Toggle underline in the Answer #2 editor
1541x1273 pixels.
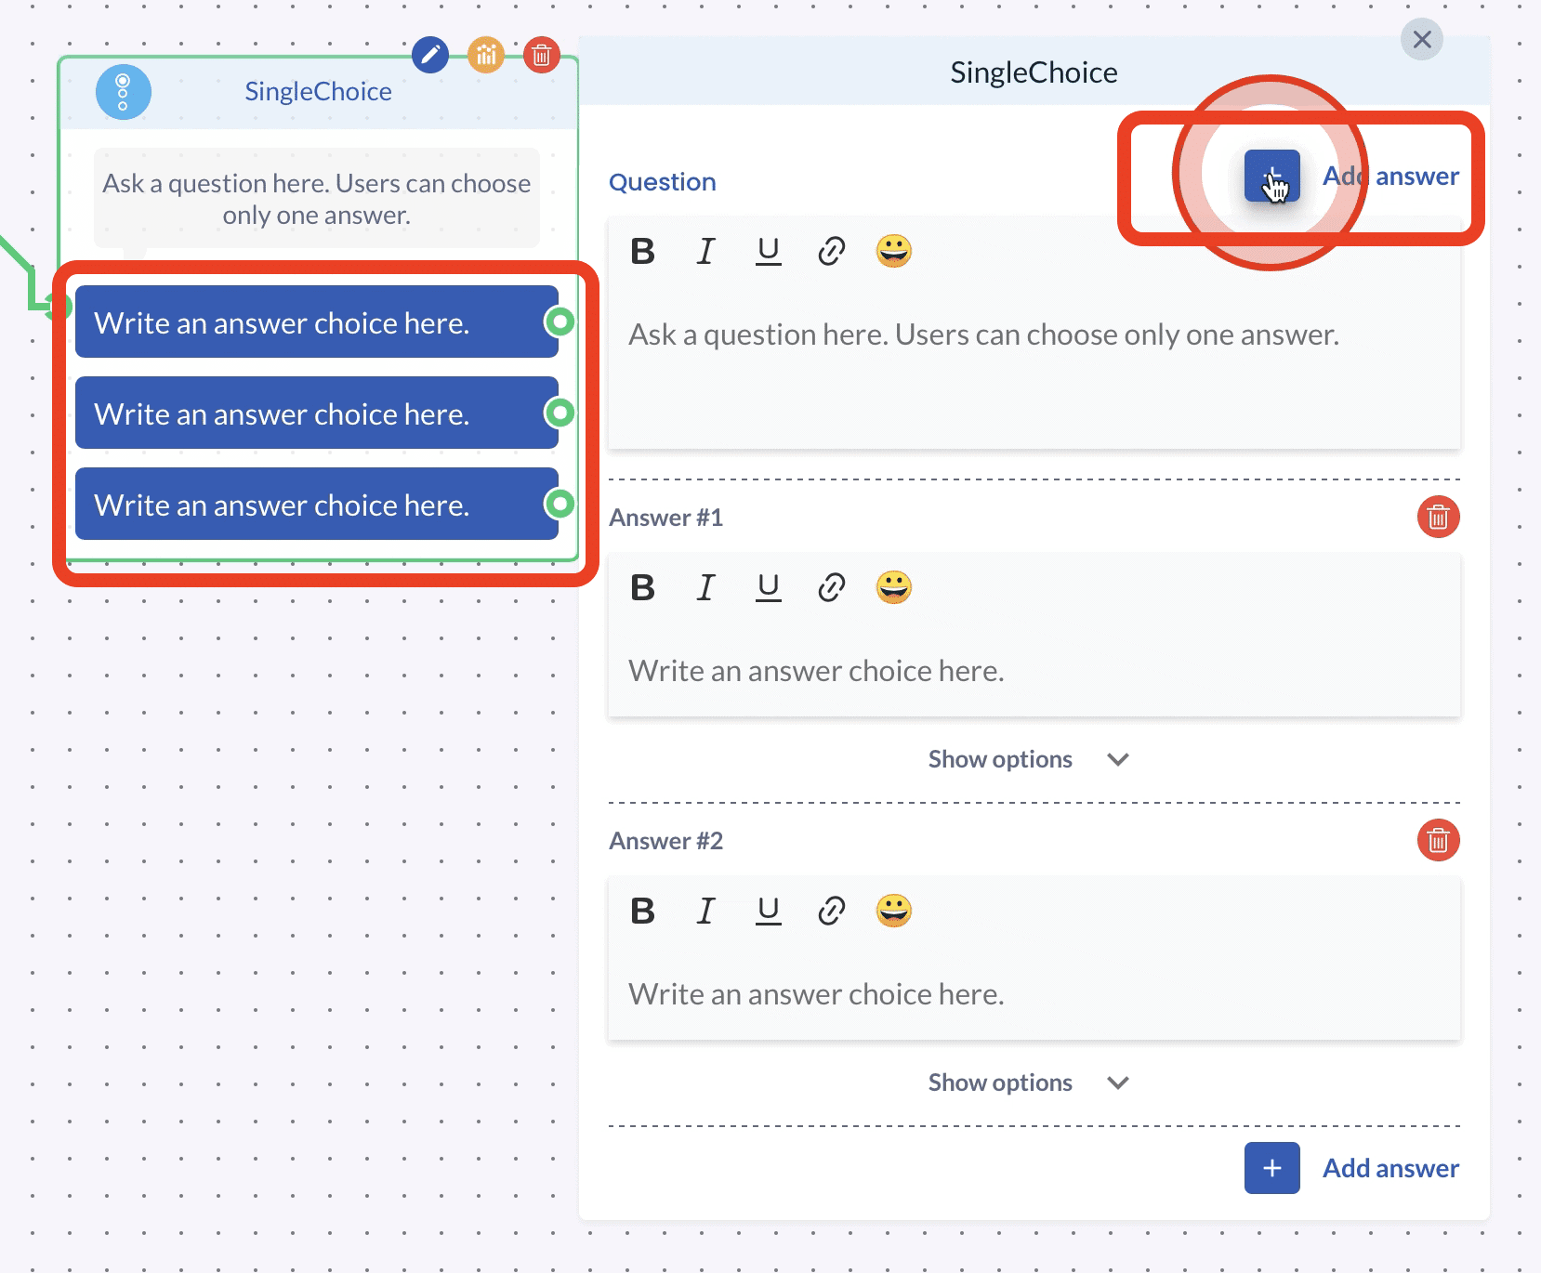(769, 911)
